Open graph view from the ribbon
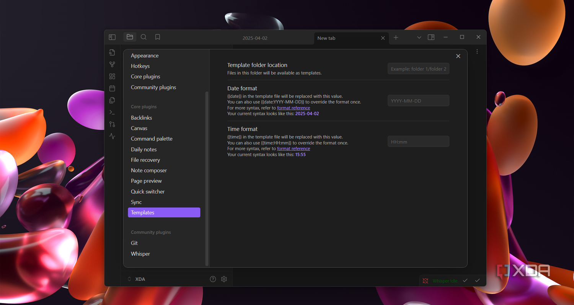Image resolution: width=574 pixels, height=305 pixels. point(112,64)
